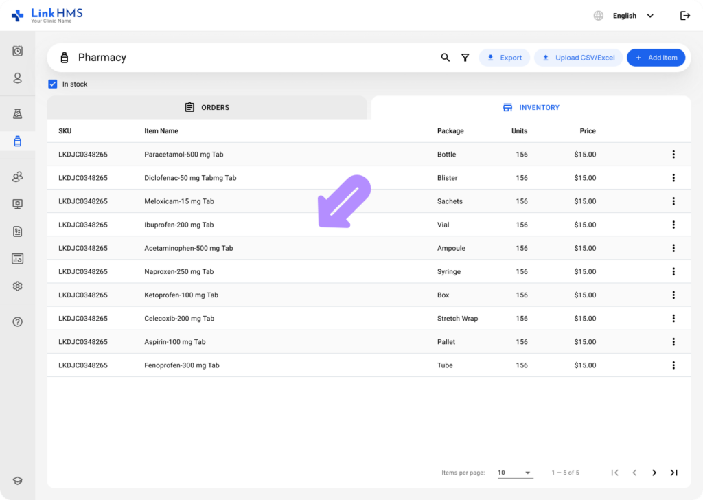This screenshot has width=703, height=500.
Task: Click the Upload CSV/Excel button
Action: click(578, 58)
